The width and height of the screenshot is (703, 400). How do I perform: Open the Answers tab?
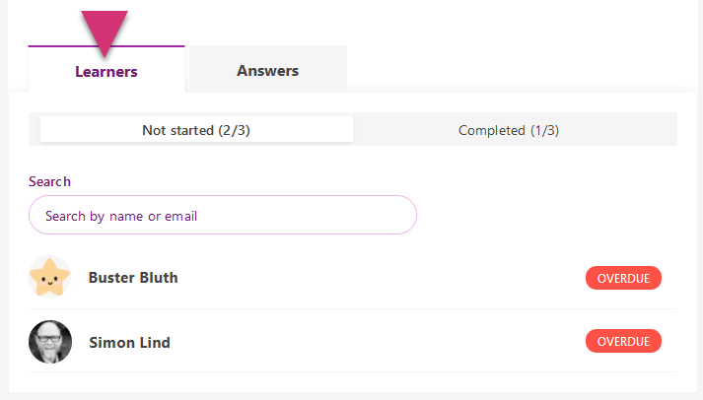click(267, 71)
